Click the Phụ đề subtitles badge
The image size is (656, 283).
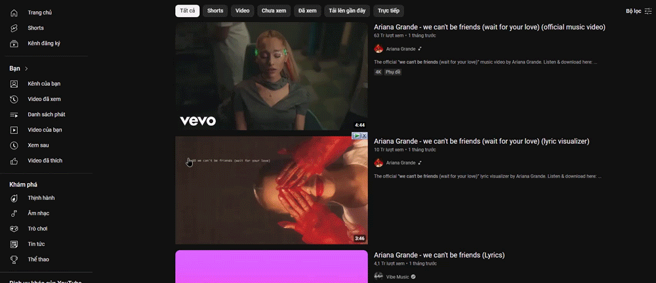pyautogui.click(x=393, y=72)
